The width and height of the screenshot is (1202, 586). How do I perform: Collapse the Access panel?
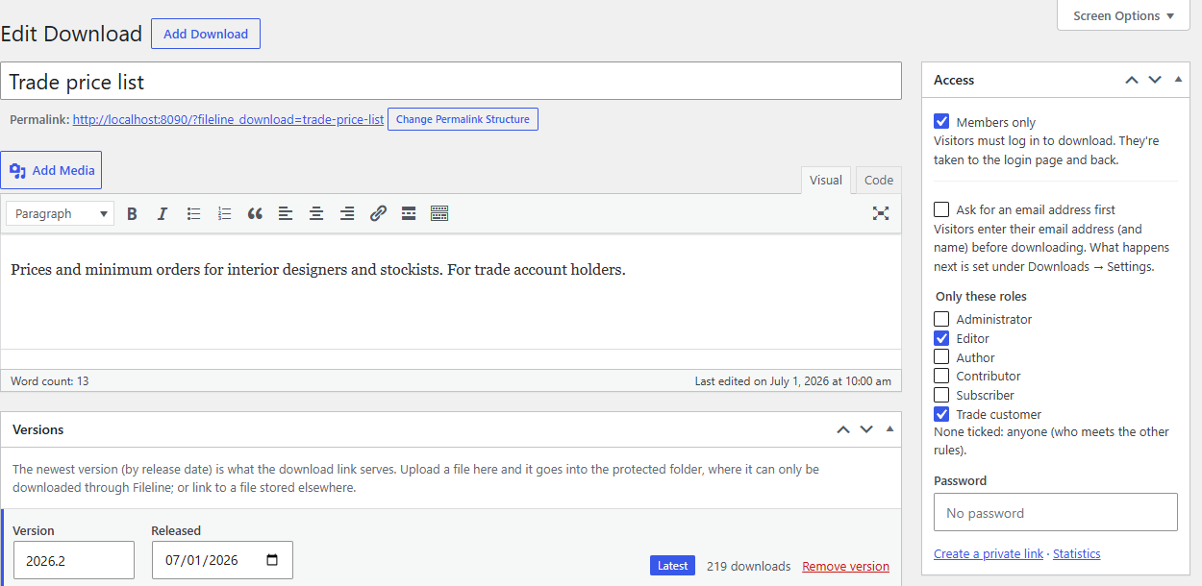pyautogui.click(x=1178, y=80)
